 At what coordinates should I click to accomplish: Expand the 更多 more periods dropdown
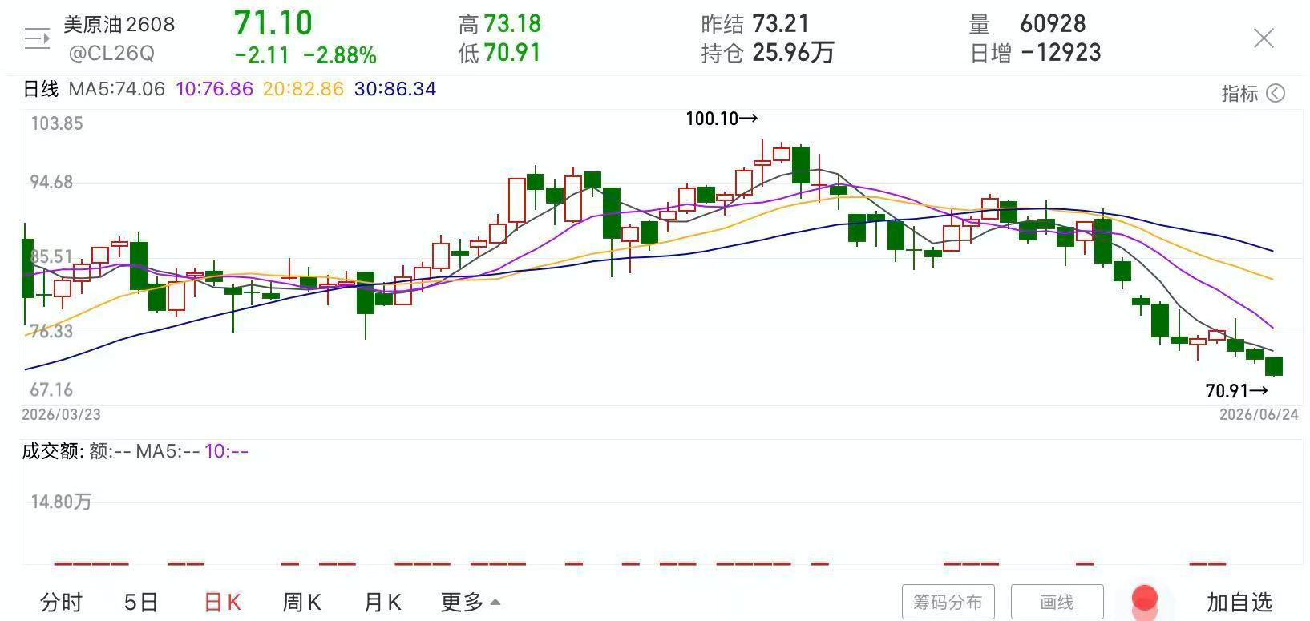click(x=471, y=602)
